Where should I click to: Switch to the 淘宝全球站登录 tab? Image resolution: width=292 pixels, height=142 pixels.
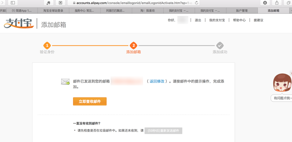click(x=53, y=11)
